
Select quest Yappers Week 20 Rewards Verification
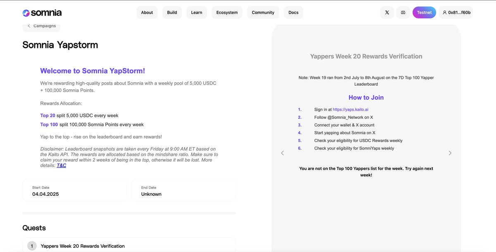(129, 245)
